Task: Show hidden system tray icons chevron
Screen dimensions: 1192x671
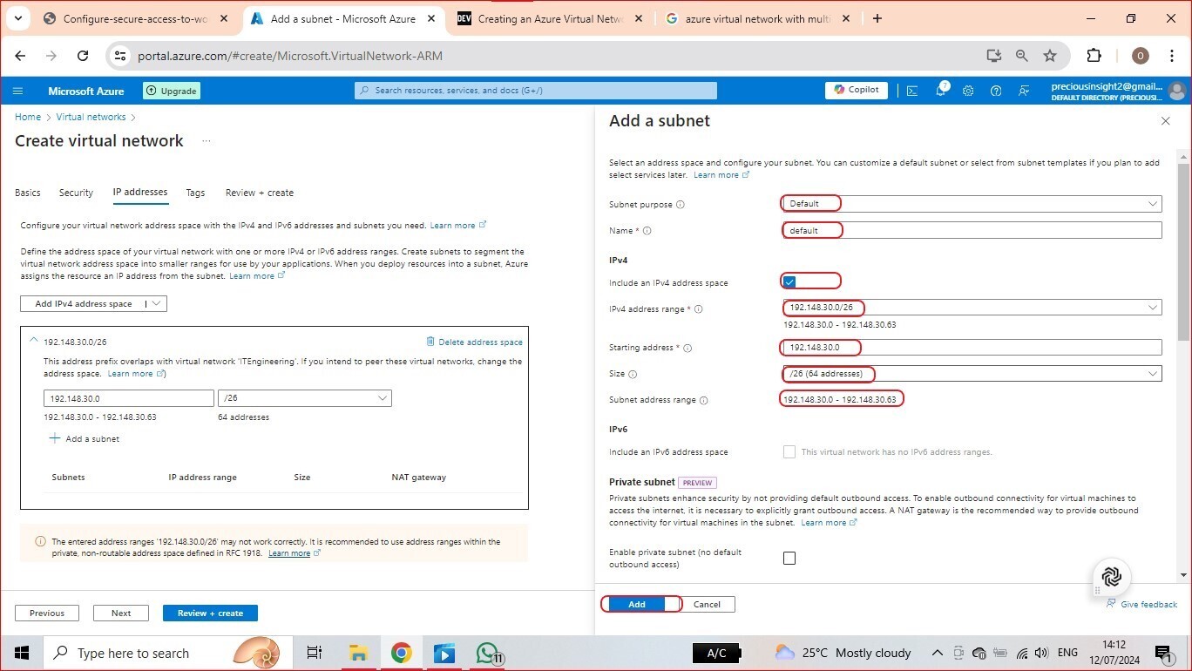Action: (938, 653)
